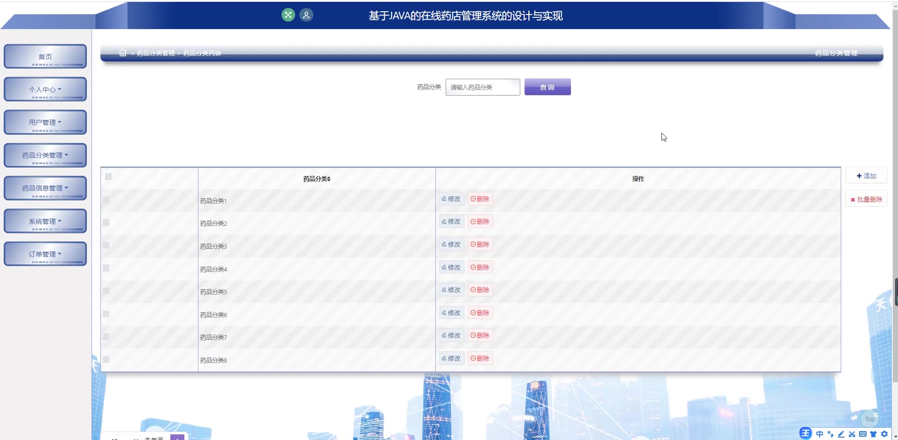Click 删除 delete button for 药品分类1
This screenshot has width=898, height=440.
coord(480,199)
